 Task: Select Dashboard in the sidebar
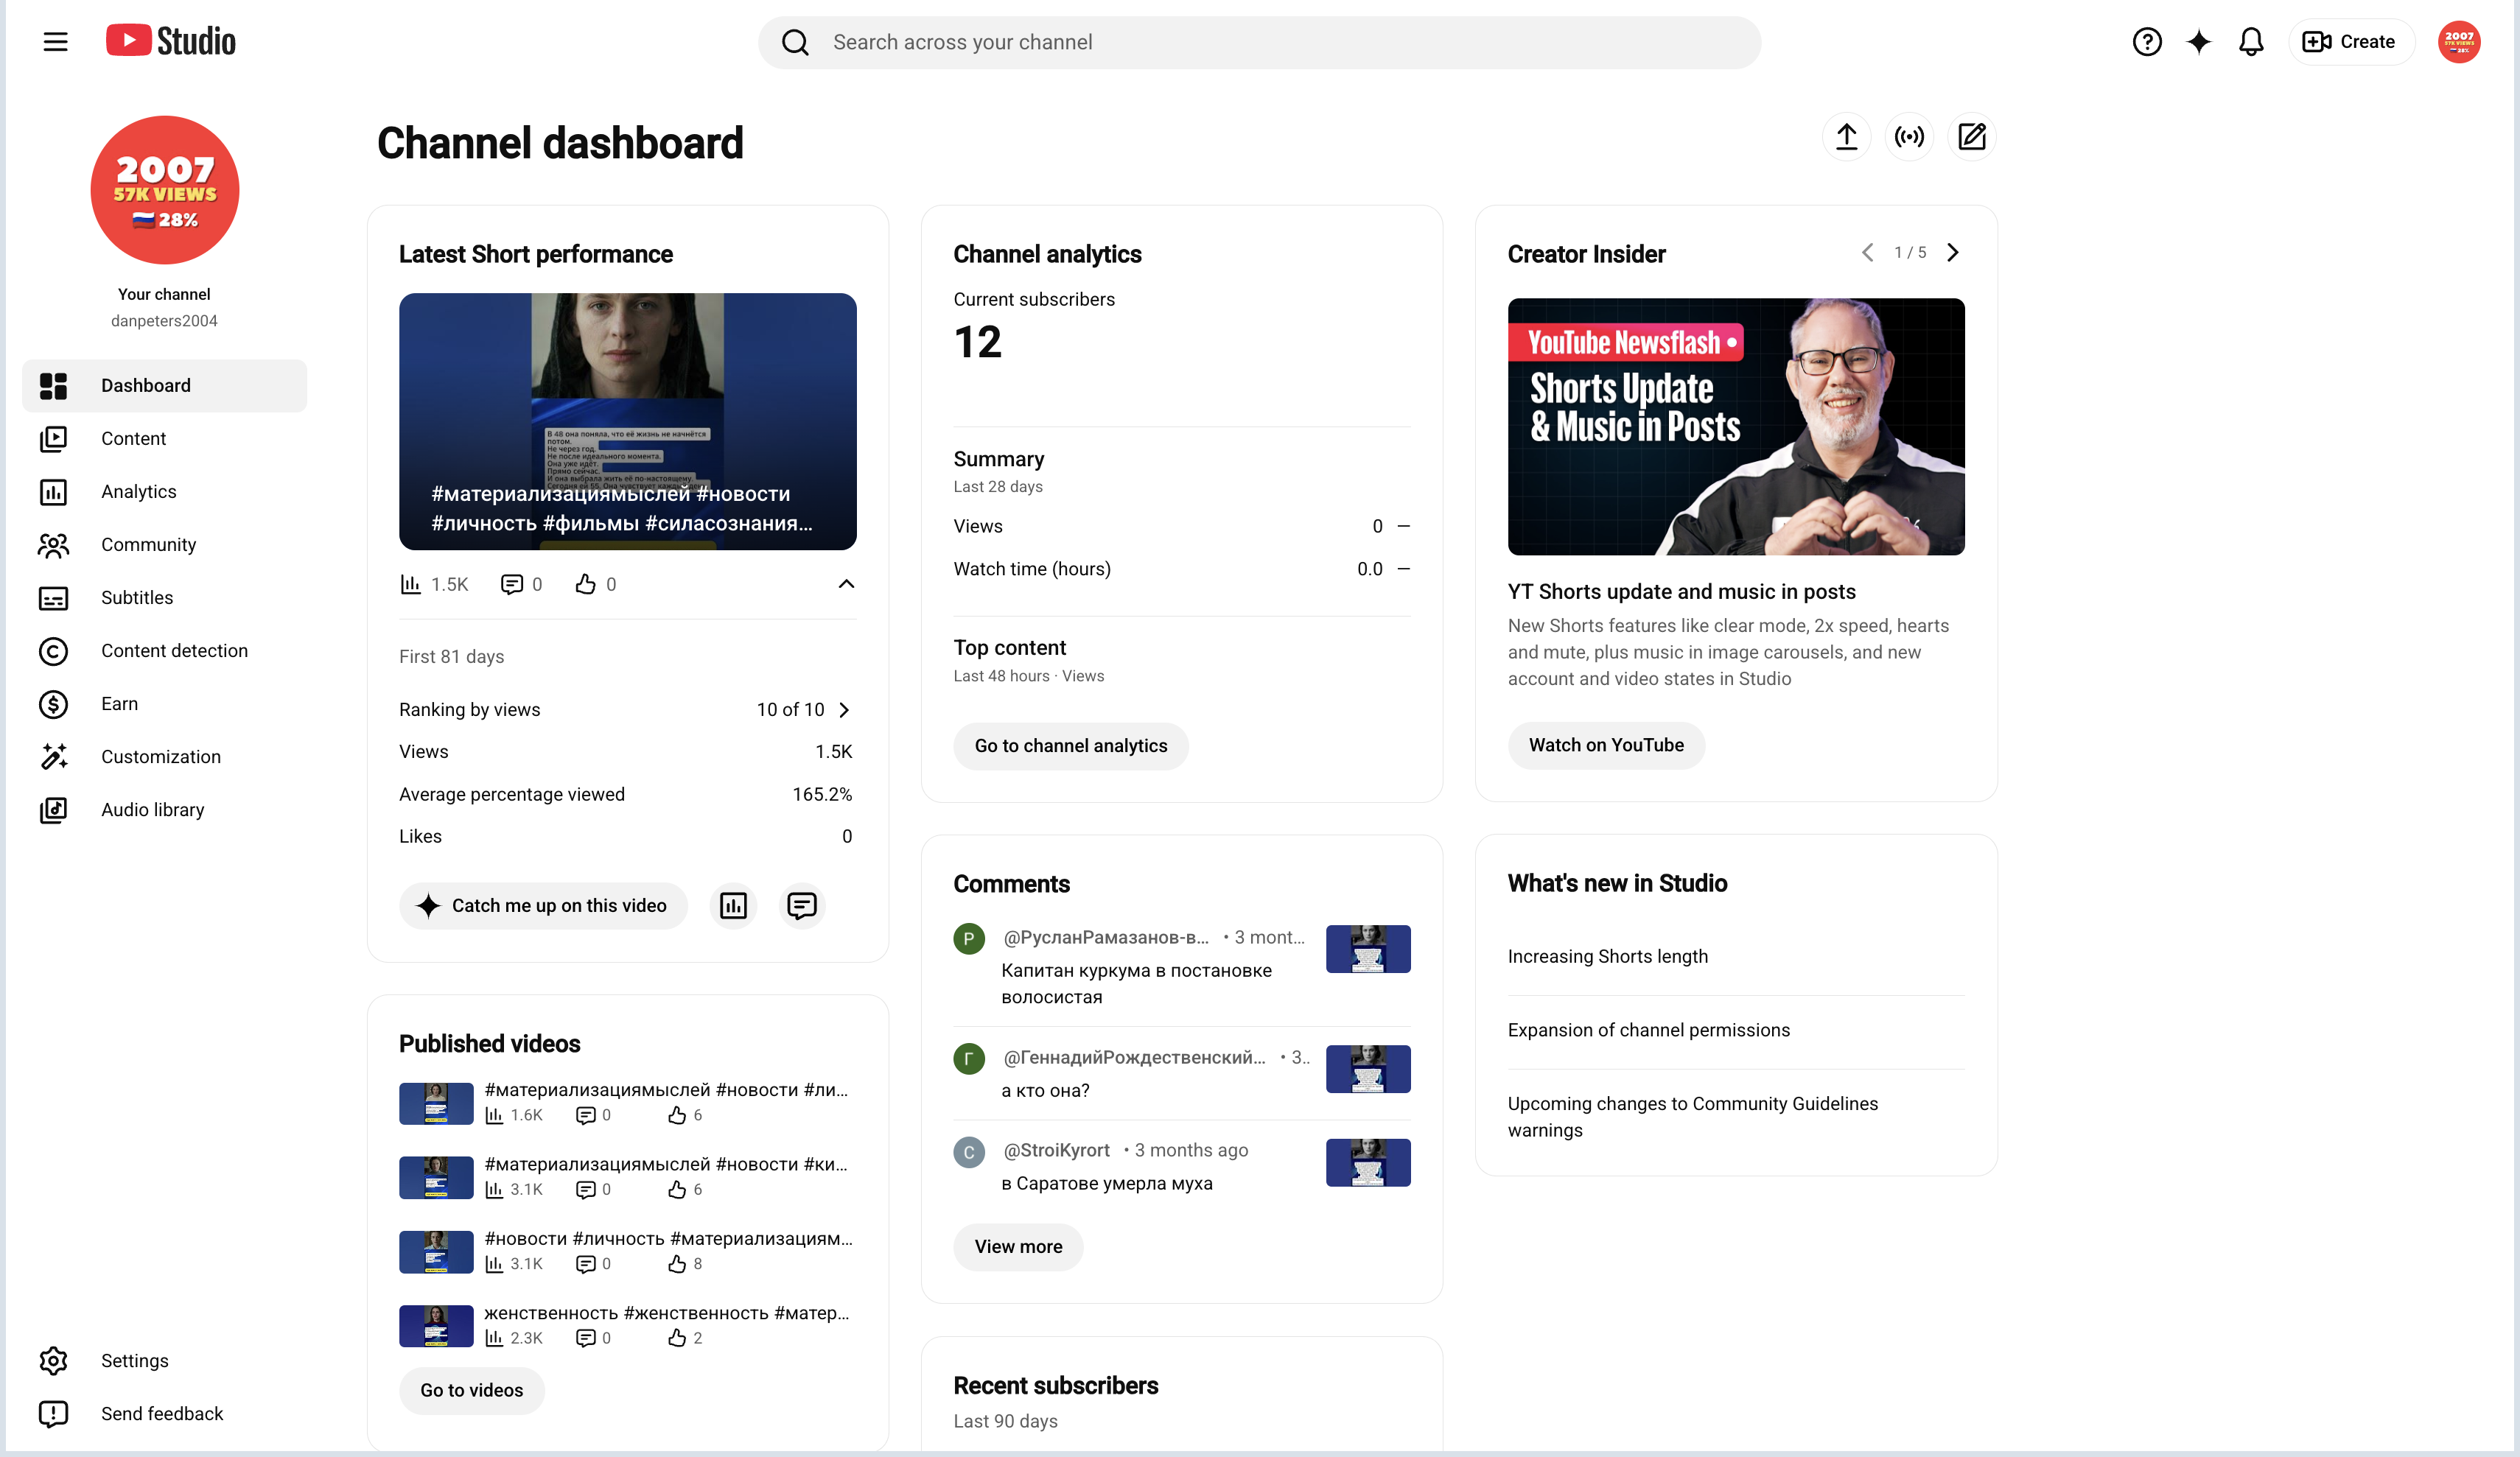pyautogui.click(x=164, y=386)
